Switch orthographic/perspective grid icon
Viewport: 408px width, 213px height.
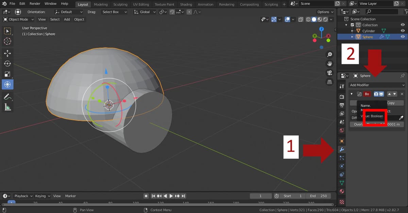point(329,82)
